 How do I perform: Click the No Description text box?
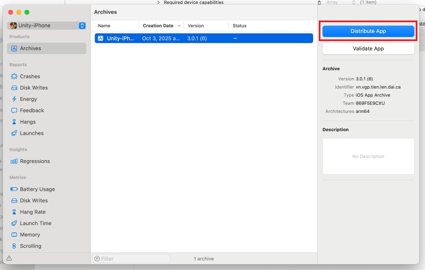tap(368, 156)
